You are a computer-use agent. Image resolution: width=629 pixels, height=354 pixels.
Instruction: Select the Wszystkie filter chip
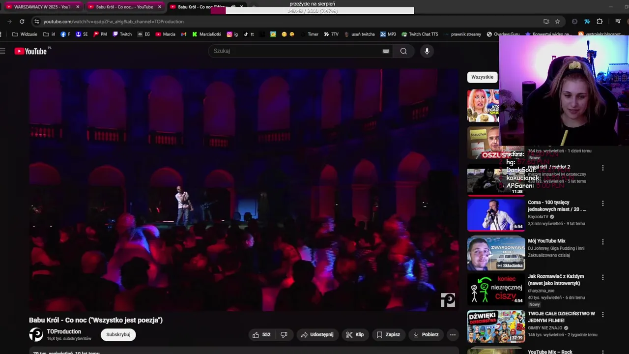482,77
